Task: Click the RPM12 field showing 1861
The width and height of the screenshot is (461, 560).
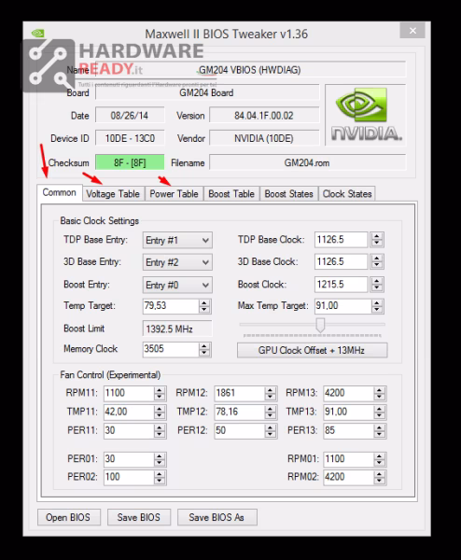Action: tap(240, 393)
